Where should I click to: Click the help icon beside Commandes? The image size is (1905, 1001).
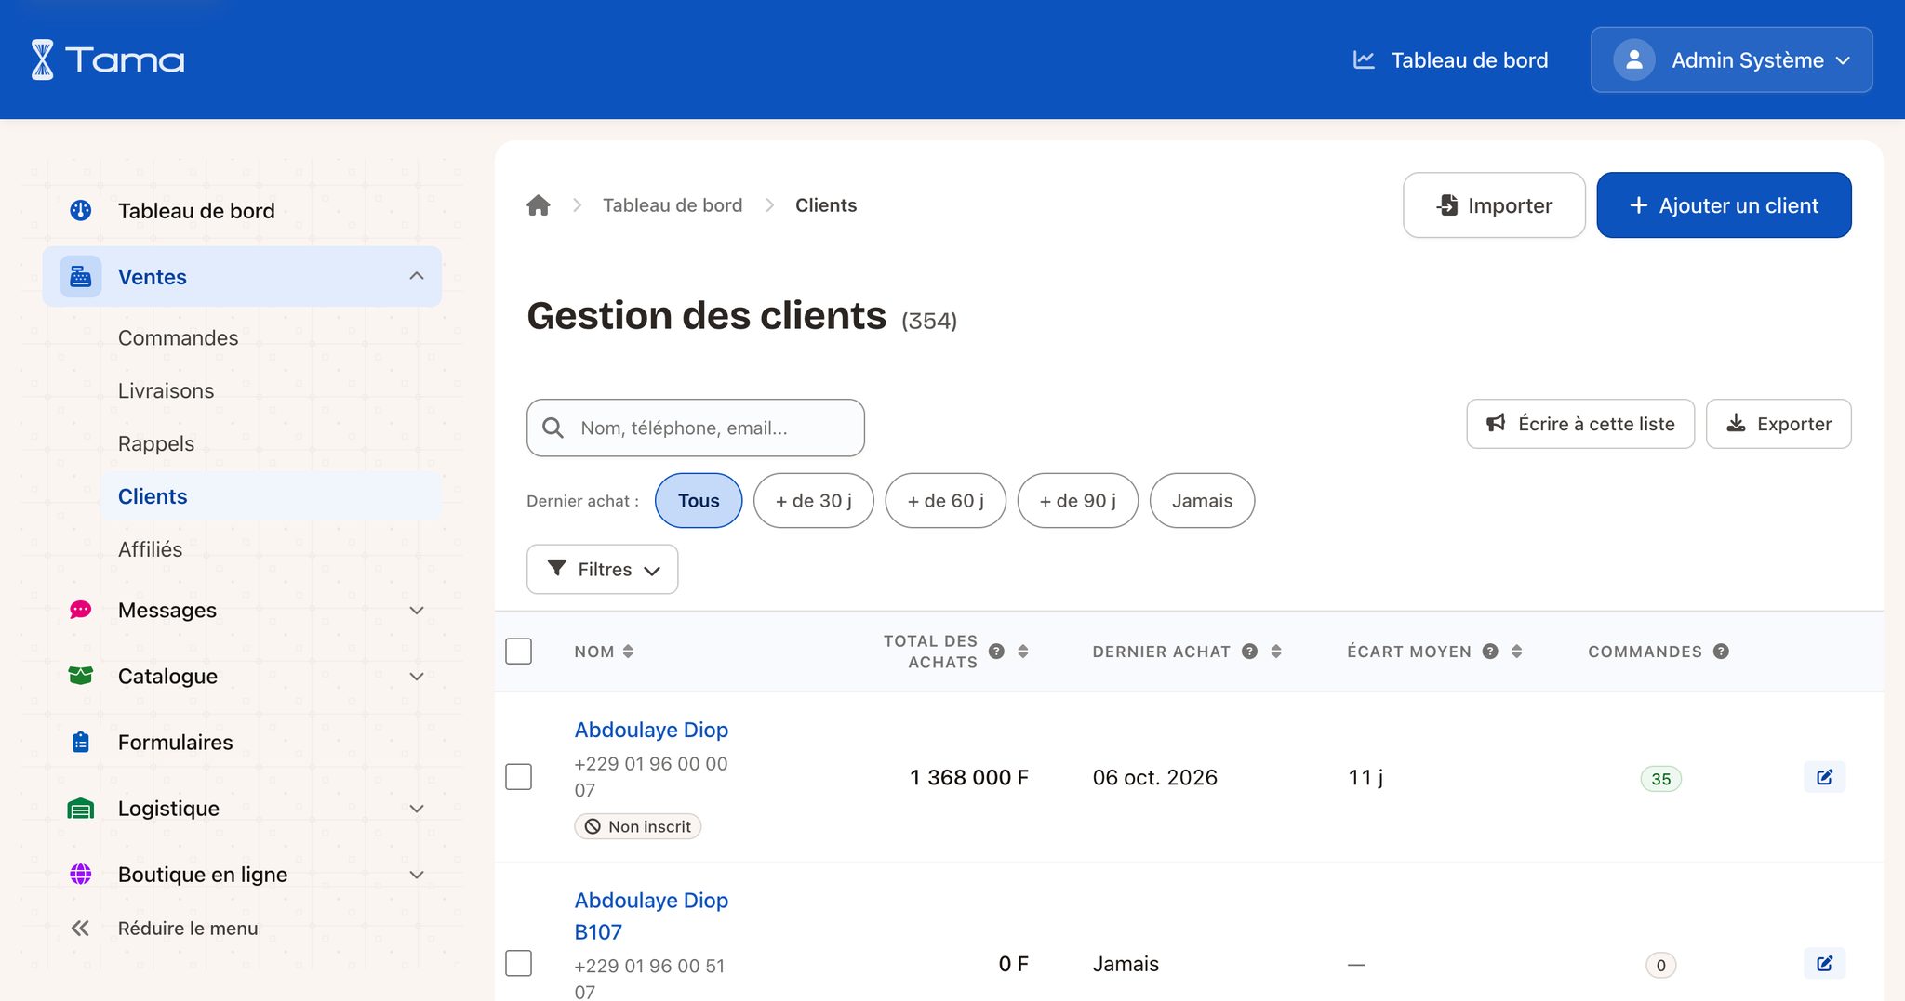[x=1721, y=651]
